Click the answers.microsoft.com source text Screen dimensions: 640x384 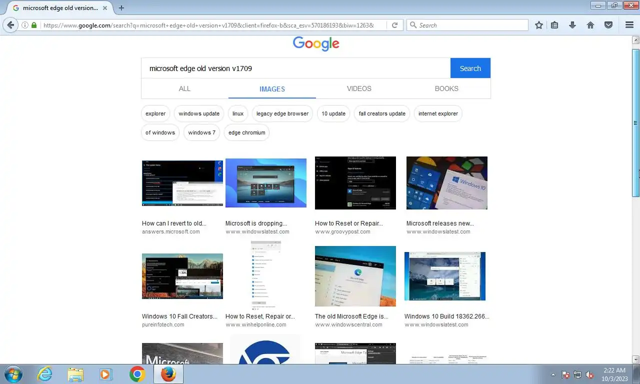[x=171, y=232]
